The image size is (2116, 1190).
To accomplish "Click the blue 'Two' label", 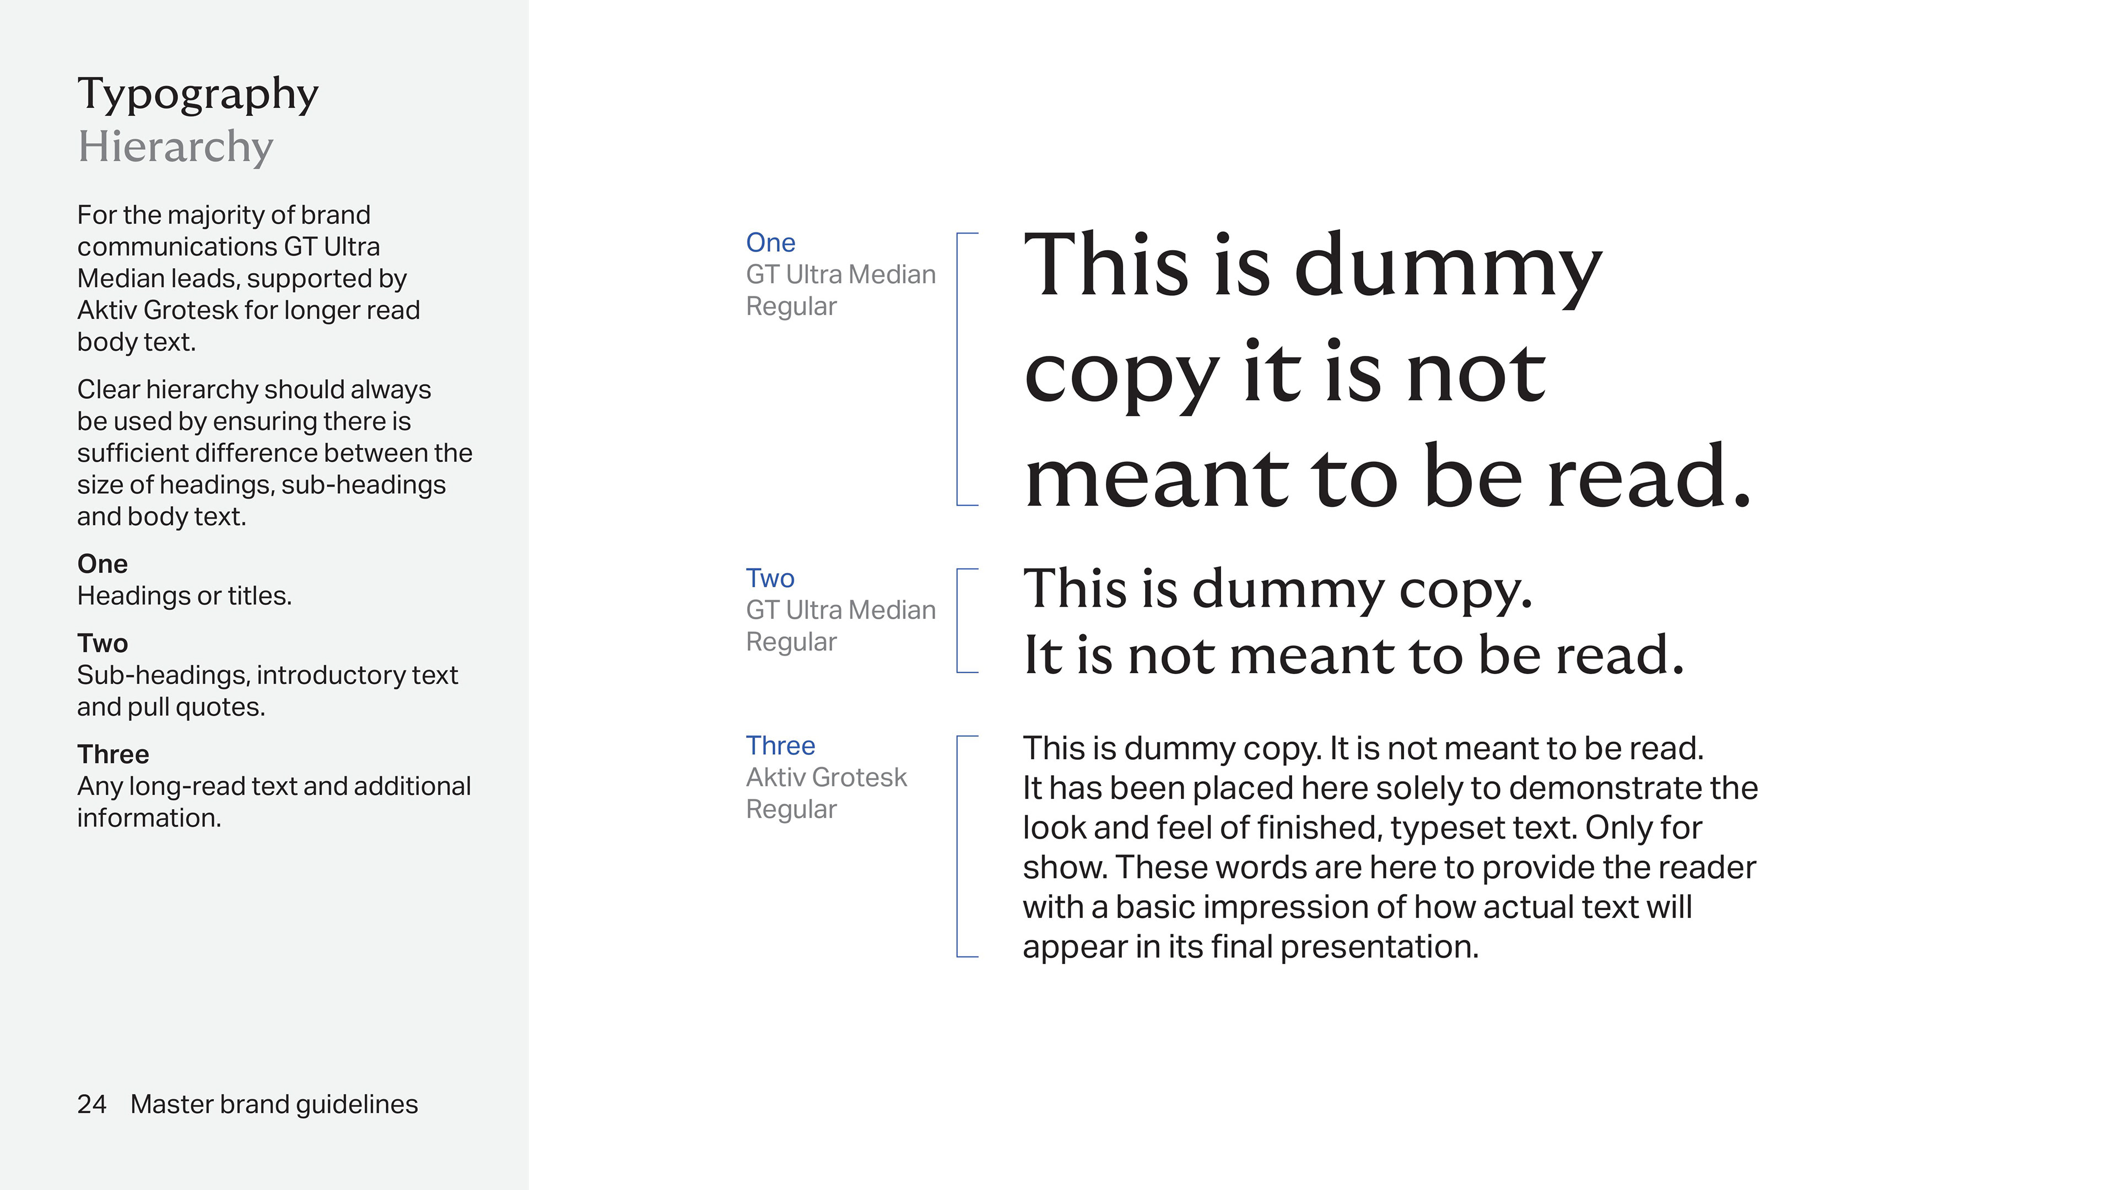I will (x=770, y=578).
